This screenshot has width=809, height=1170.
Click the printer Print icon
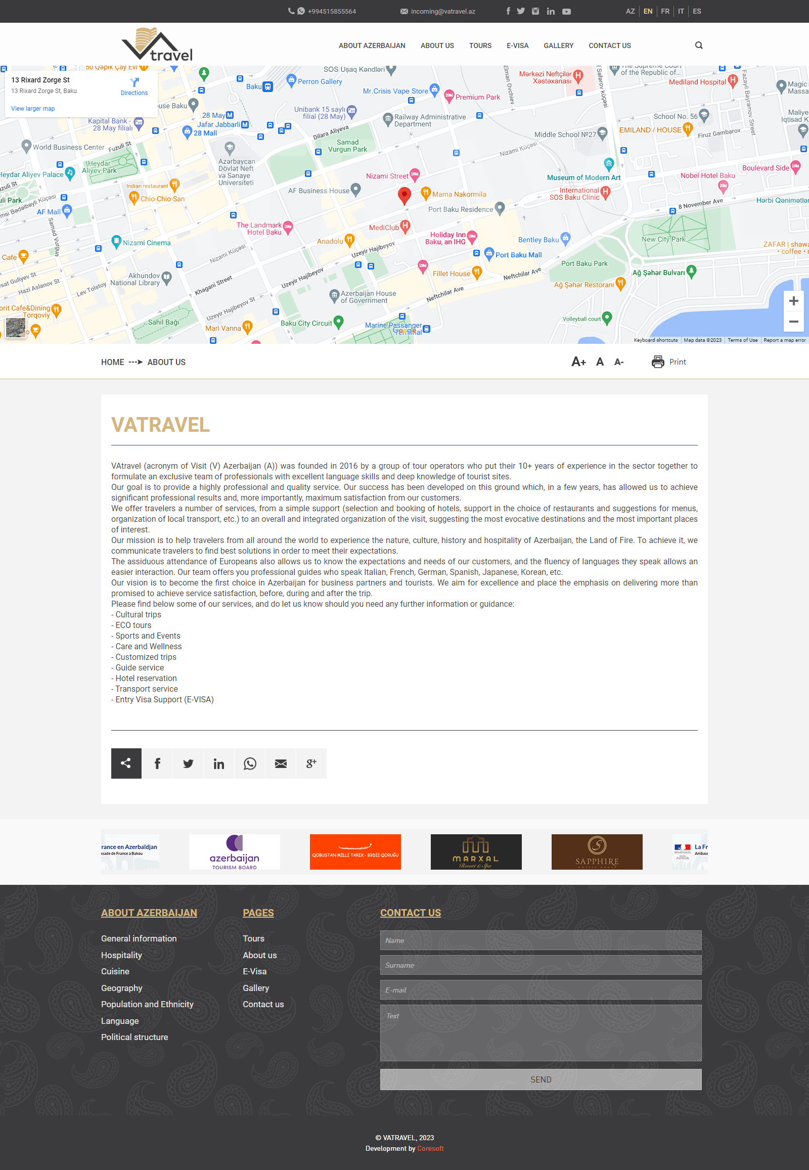click(x=657, y=362)
